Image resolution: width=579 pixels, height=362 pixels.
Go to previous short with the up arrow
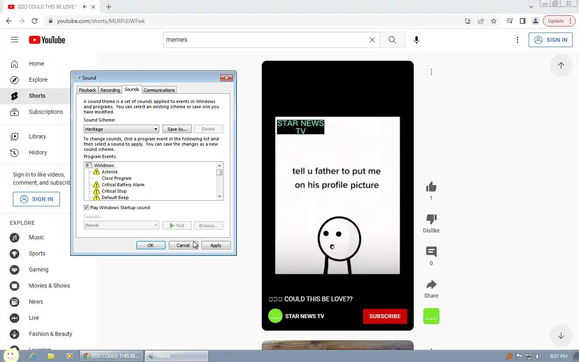(x=561, y=66)
